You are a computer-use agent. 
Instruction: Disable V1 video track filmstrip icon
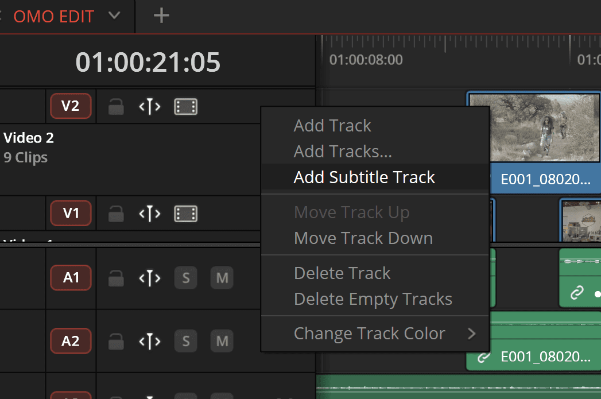[186, 214]
